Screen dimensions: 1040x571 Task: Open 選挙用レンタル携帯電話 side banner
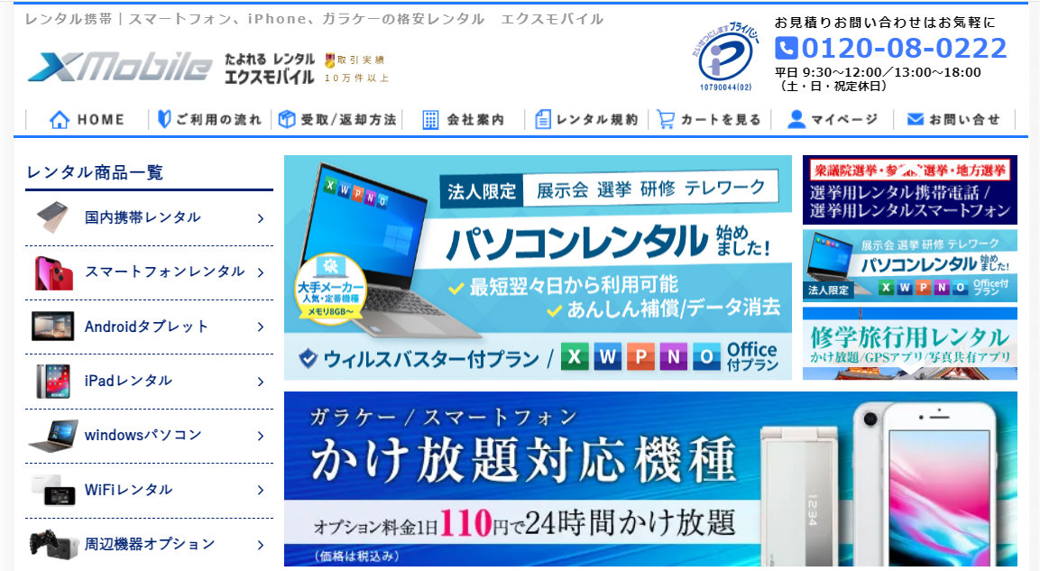(910, 189)
